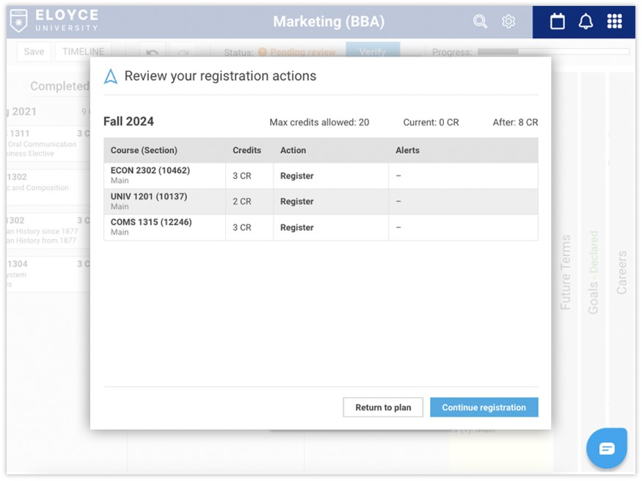642x481 pixels.
Task: Open the chat bubble widget
Action: point(607,448)
